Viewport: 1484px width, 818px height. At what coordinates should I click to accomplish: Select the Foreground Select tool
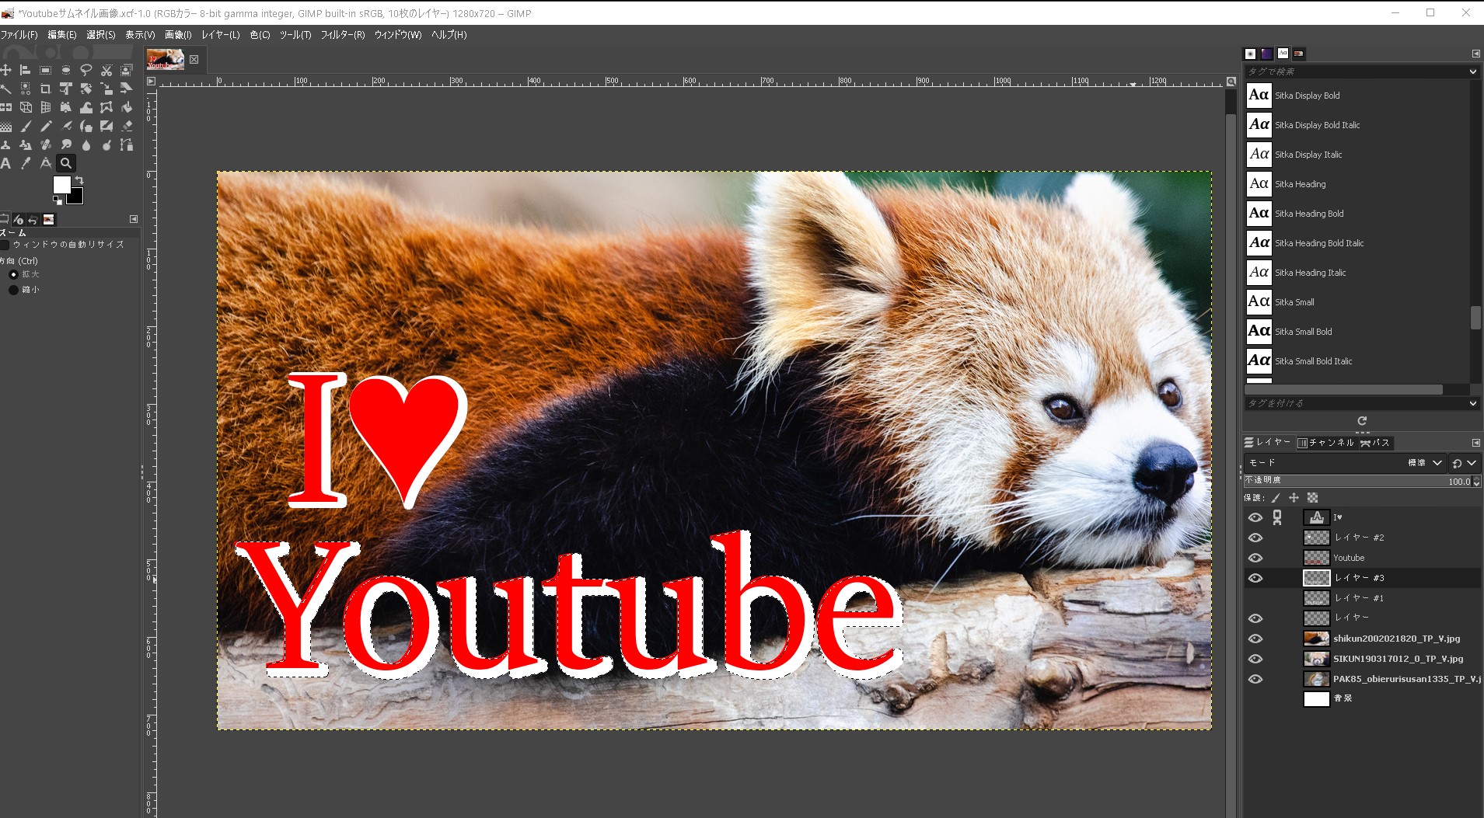point(127,70)
